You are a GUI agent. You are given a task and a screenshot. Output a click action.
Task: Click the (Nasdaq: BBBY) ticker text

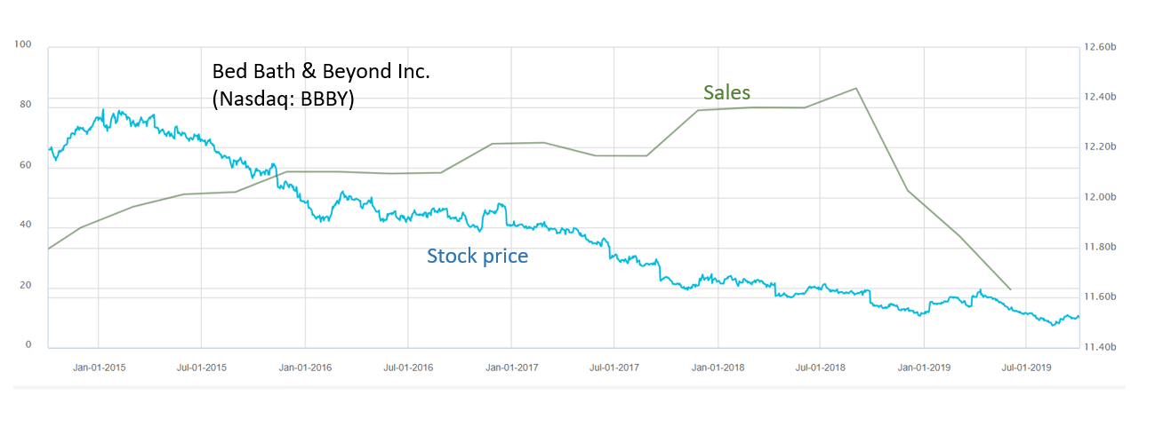(284, 99)
